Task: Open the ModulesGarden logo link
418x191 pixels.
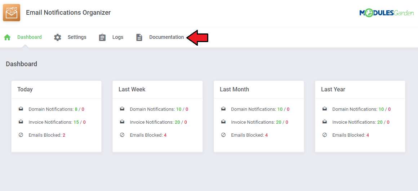Action: point(387,13)
